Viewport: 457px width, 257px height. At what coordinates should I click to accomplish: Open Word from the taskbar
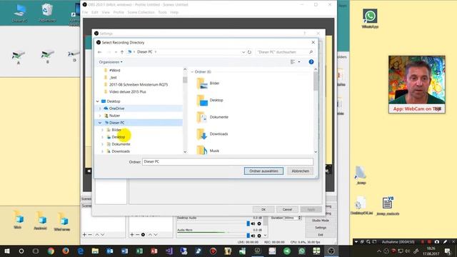pyautogui.click(x=124, y=251)
